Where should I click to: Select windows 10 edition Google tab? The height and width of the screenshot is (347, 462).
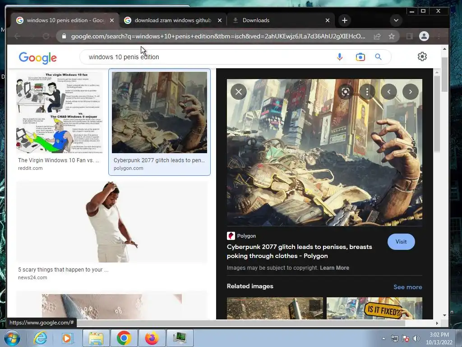[x=65, y=20]
